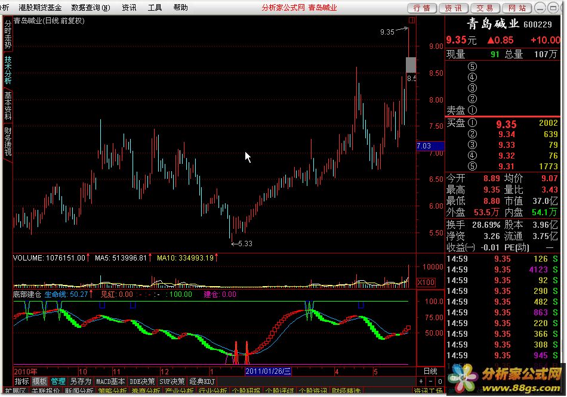
Task: Open the 券商分析 bottom tab
Action: pyautogui.click(x=146, y=391)
